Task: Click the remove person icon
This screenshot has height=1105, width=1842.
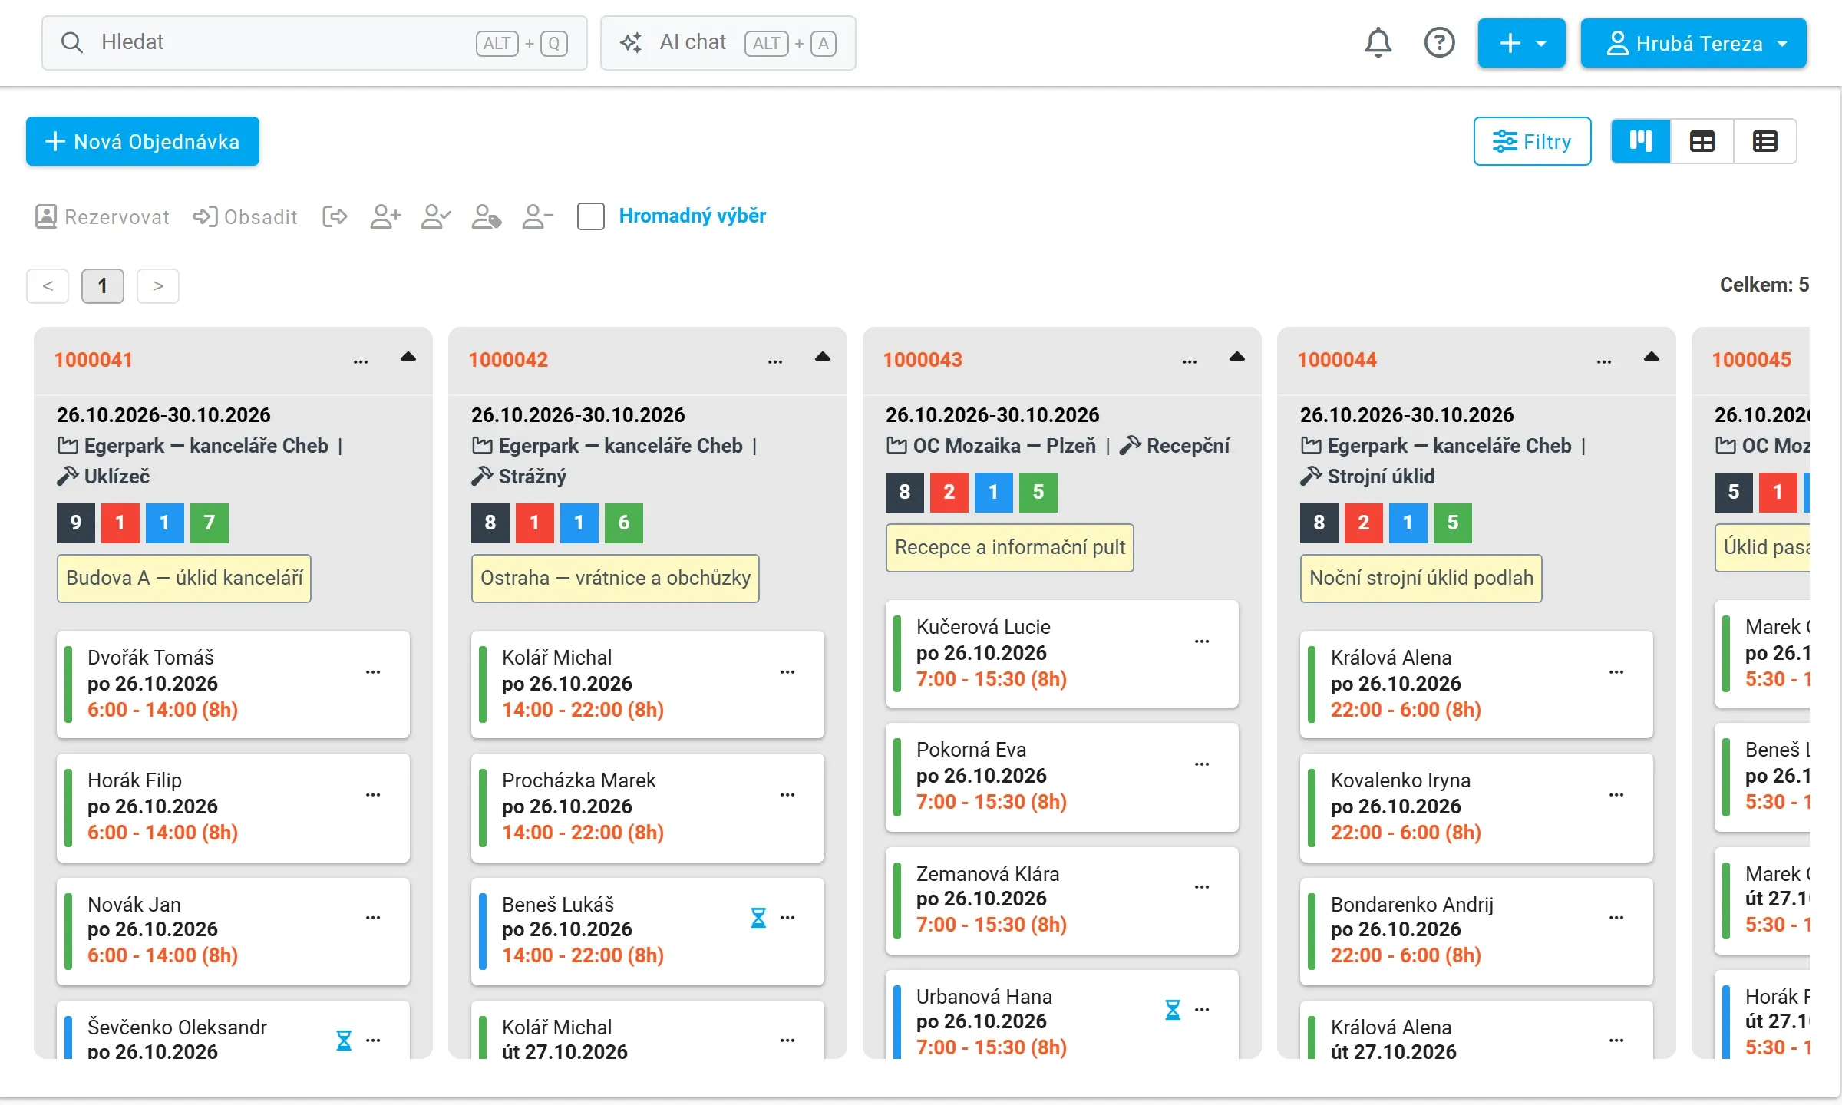Action: pos(536,217)
